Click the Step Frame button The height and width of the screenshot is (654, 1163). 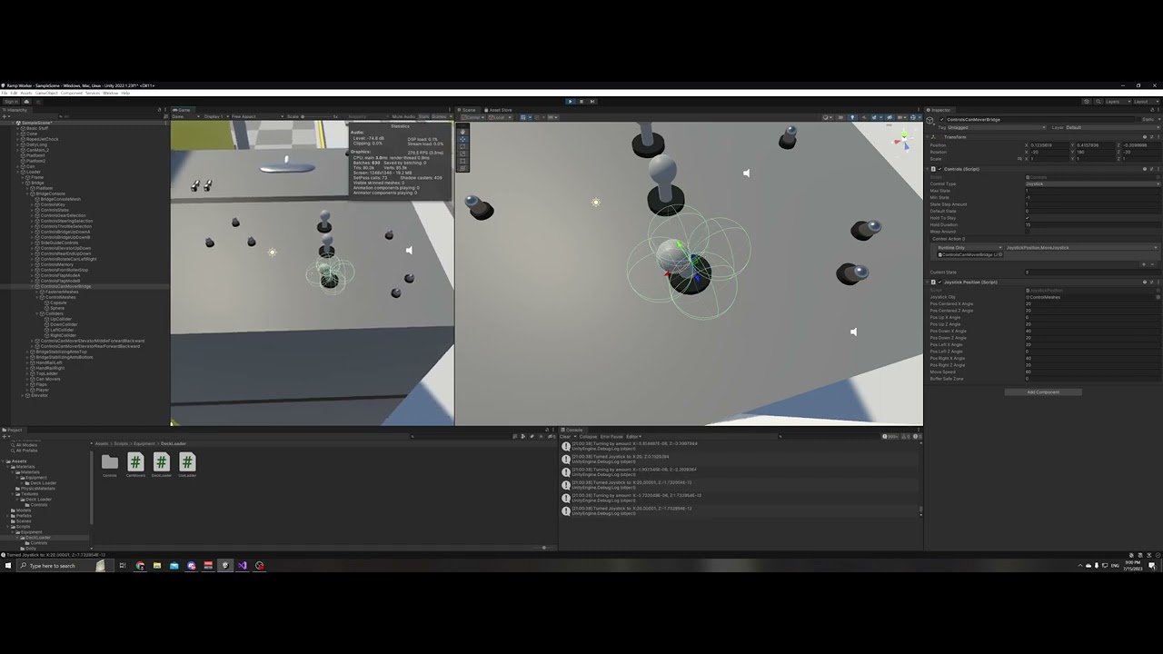click(x=592, y=101)
